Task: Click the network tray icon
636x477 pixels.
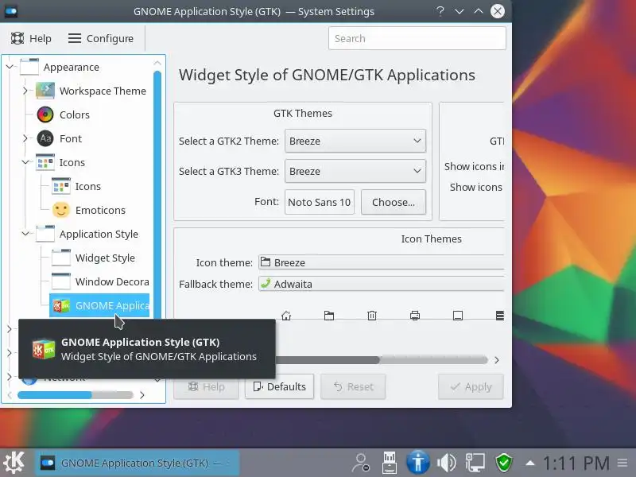Action: pos(475,463)
